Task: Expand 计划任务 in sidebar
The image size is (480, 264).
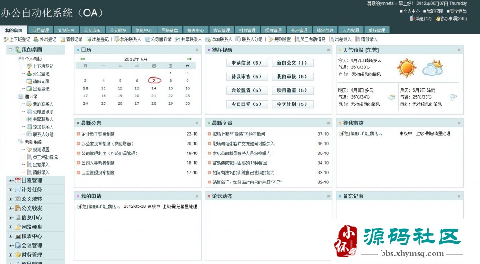Action: click(11, 190)
